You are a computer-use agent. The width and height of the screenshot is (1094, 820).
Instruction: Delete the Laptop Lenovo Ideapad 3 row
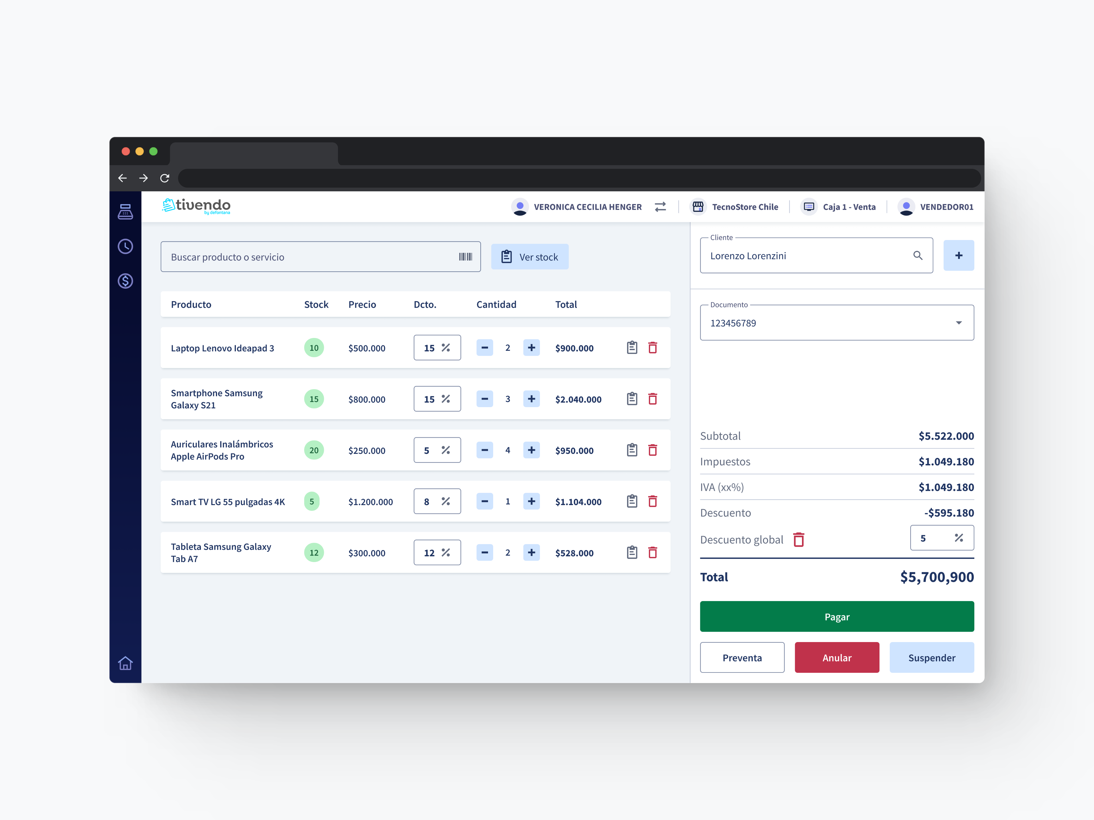[x=653, y=347]
